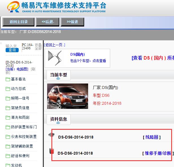
Task: Click the 输入关 keyword input field
Action: tap(11, 46)
